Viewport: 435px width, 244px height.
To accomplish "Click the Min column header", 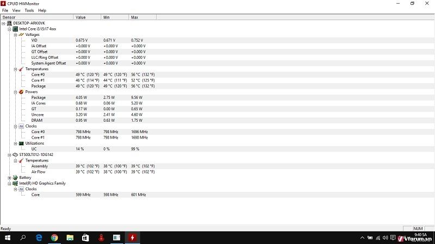I will 115,17.
